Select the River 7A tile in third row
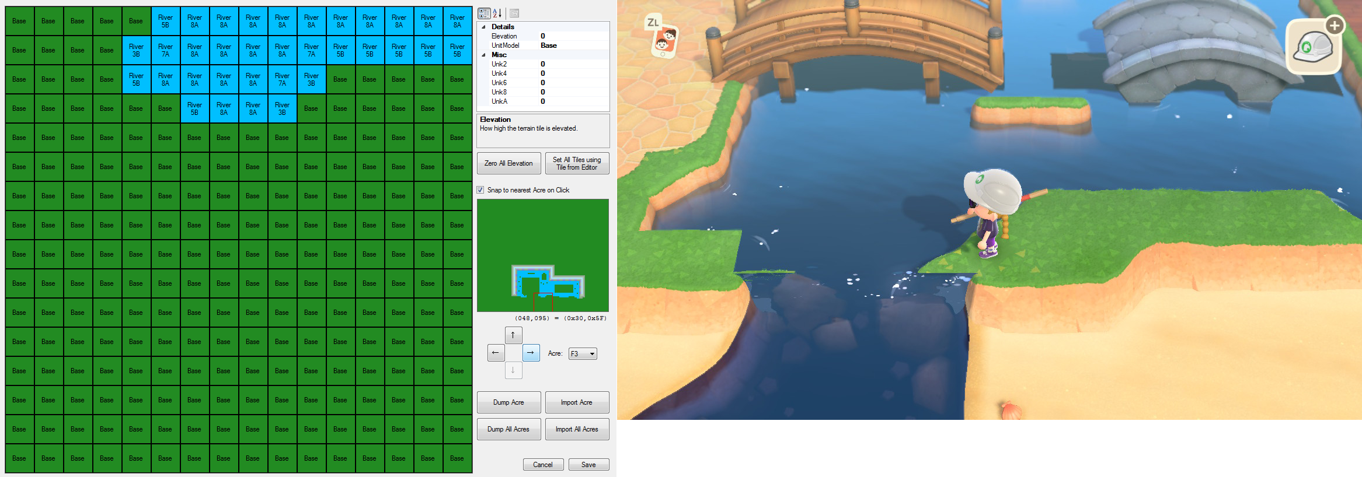This screenshot has height=477, width=1362. [x=283, y=79]
